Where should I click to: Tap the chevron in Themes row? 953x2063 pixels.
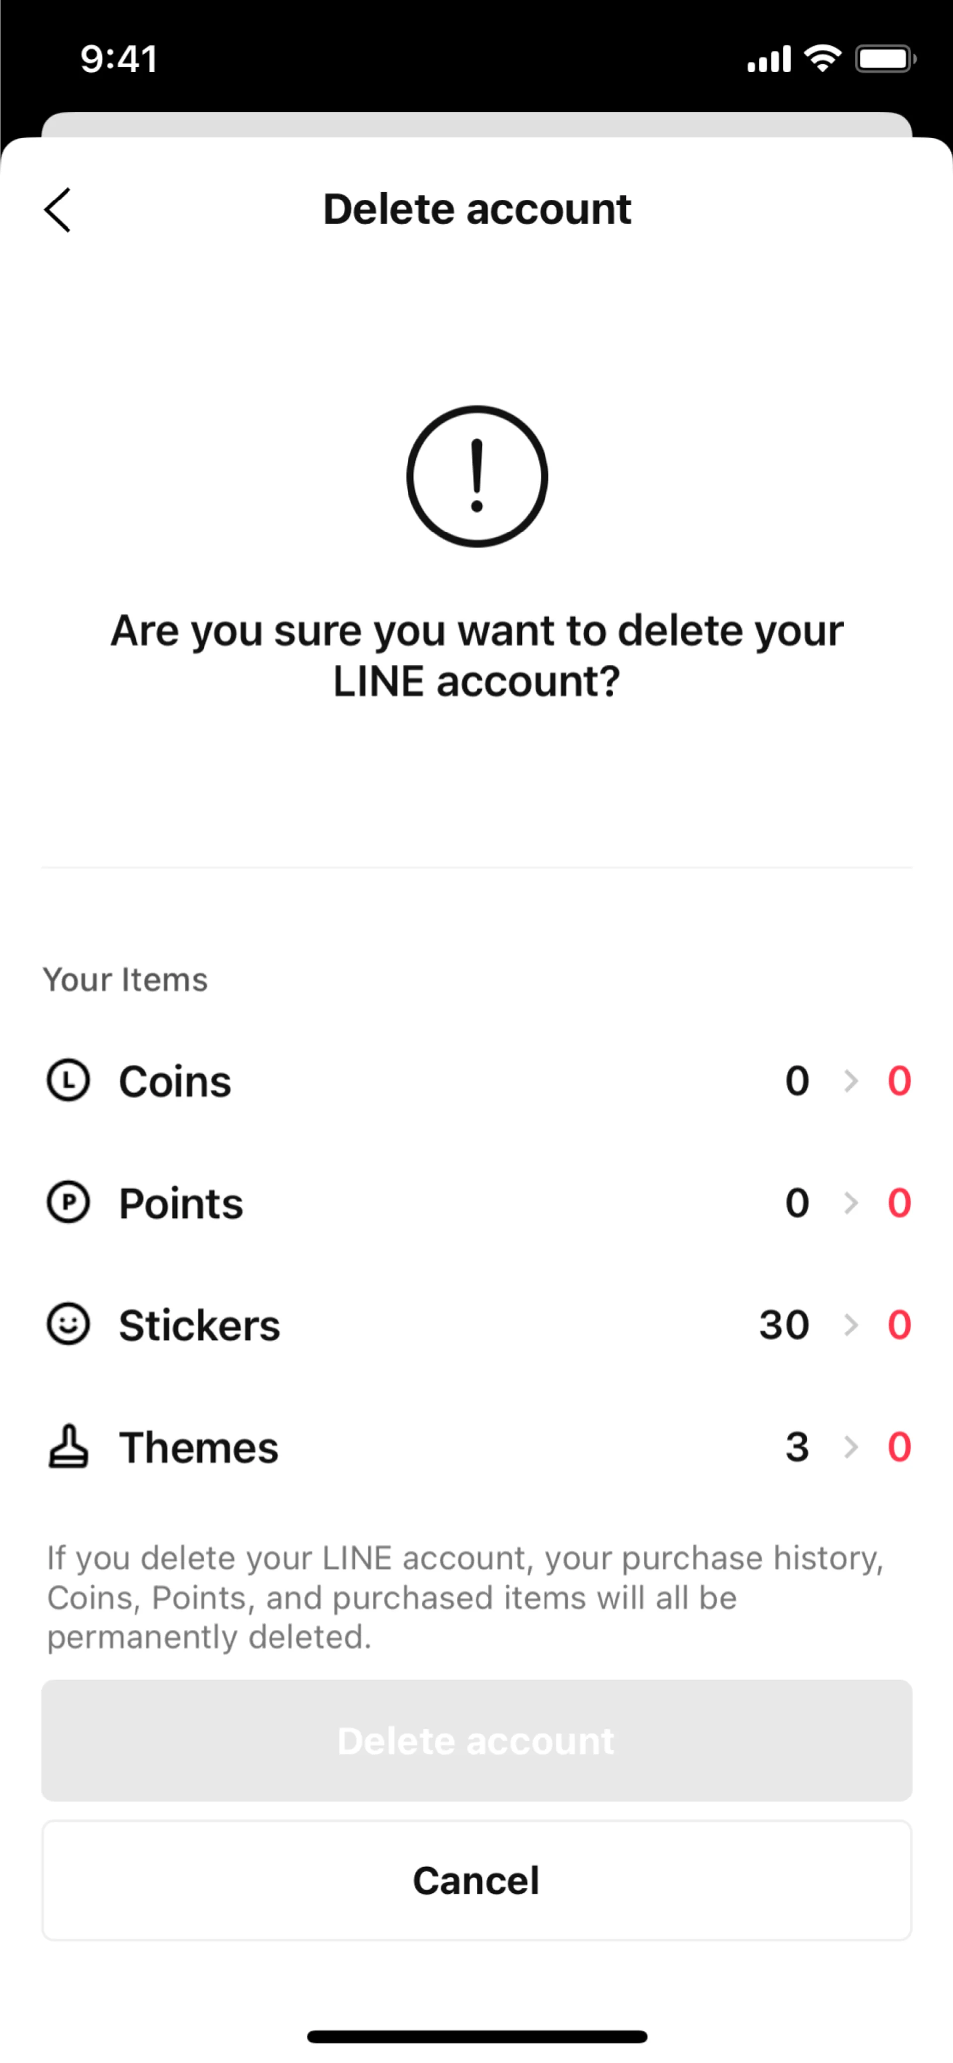pos(851,1446)
